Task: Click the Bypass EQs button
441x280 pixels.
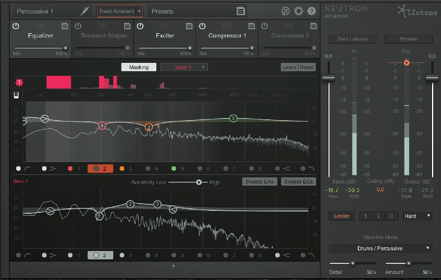Action: (298, 182)
